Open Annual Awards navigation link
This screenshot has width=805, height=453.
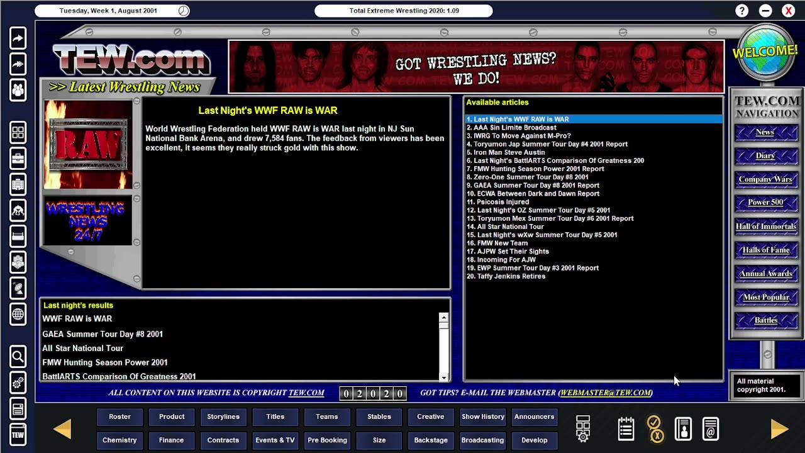click(x=765, y=274)
